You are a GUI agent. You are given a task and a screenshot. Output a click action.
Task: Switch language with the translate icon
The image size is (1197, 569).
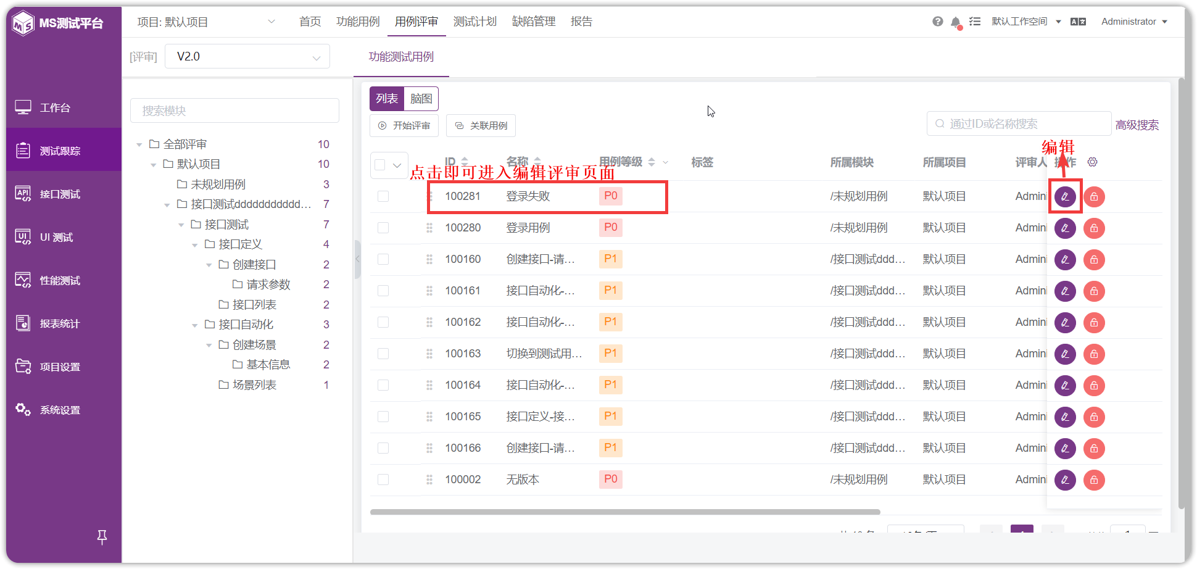1078,22
